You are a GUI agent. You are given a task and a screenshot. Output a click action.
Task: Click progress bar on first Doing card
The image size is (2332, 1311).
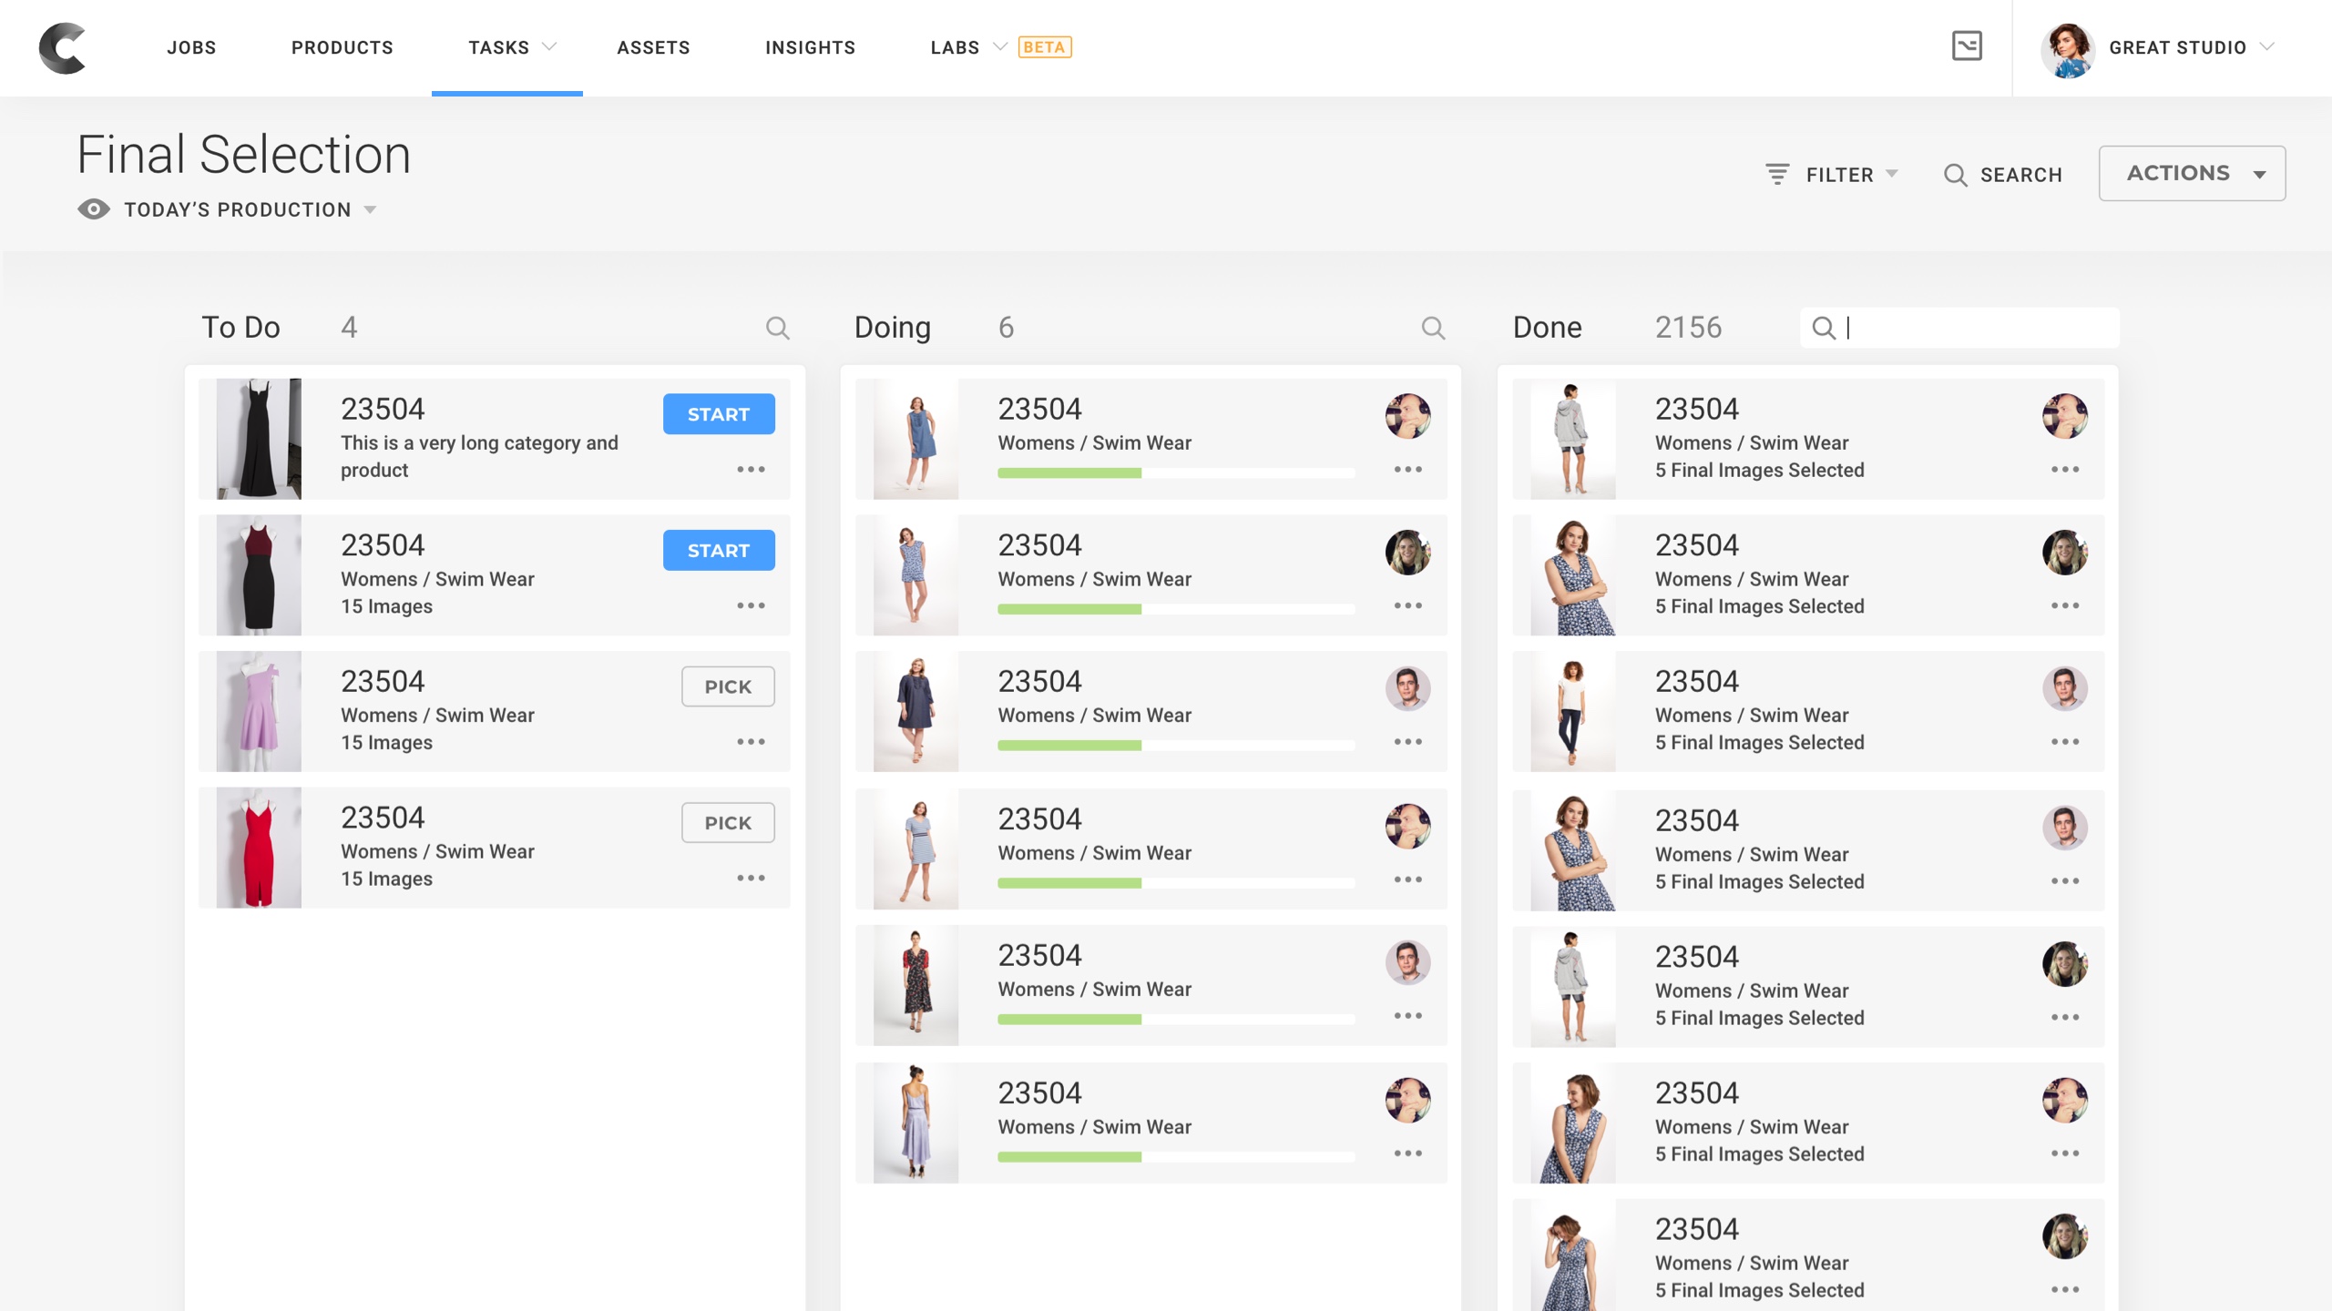click(1175, 473)
